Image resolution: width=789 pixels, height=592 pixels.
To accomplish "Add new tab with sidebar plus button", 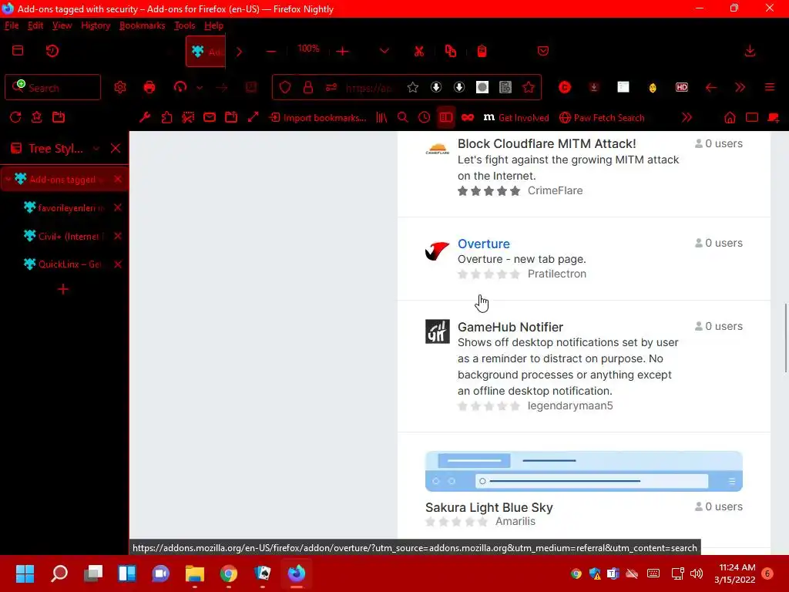I will (63, 289).
